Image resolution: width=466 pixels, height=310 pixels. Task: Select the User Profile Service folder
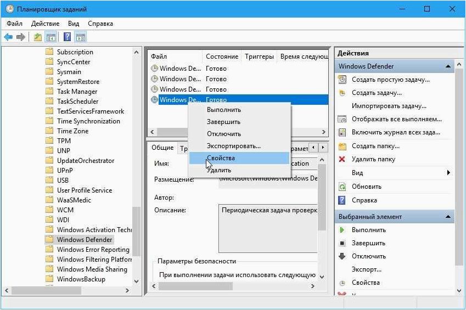pos(85,190)
